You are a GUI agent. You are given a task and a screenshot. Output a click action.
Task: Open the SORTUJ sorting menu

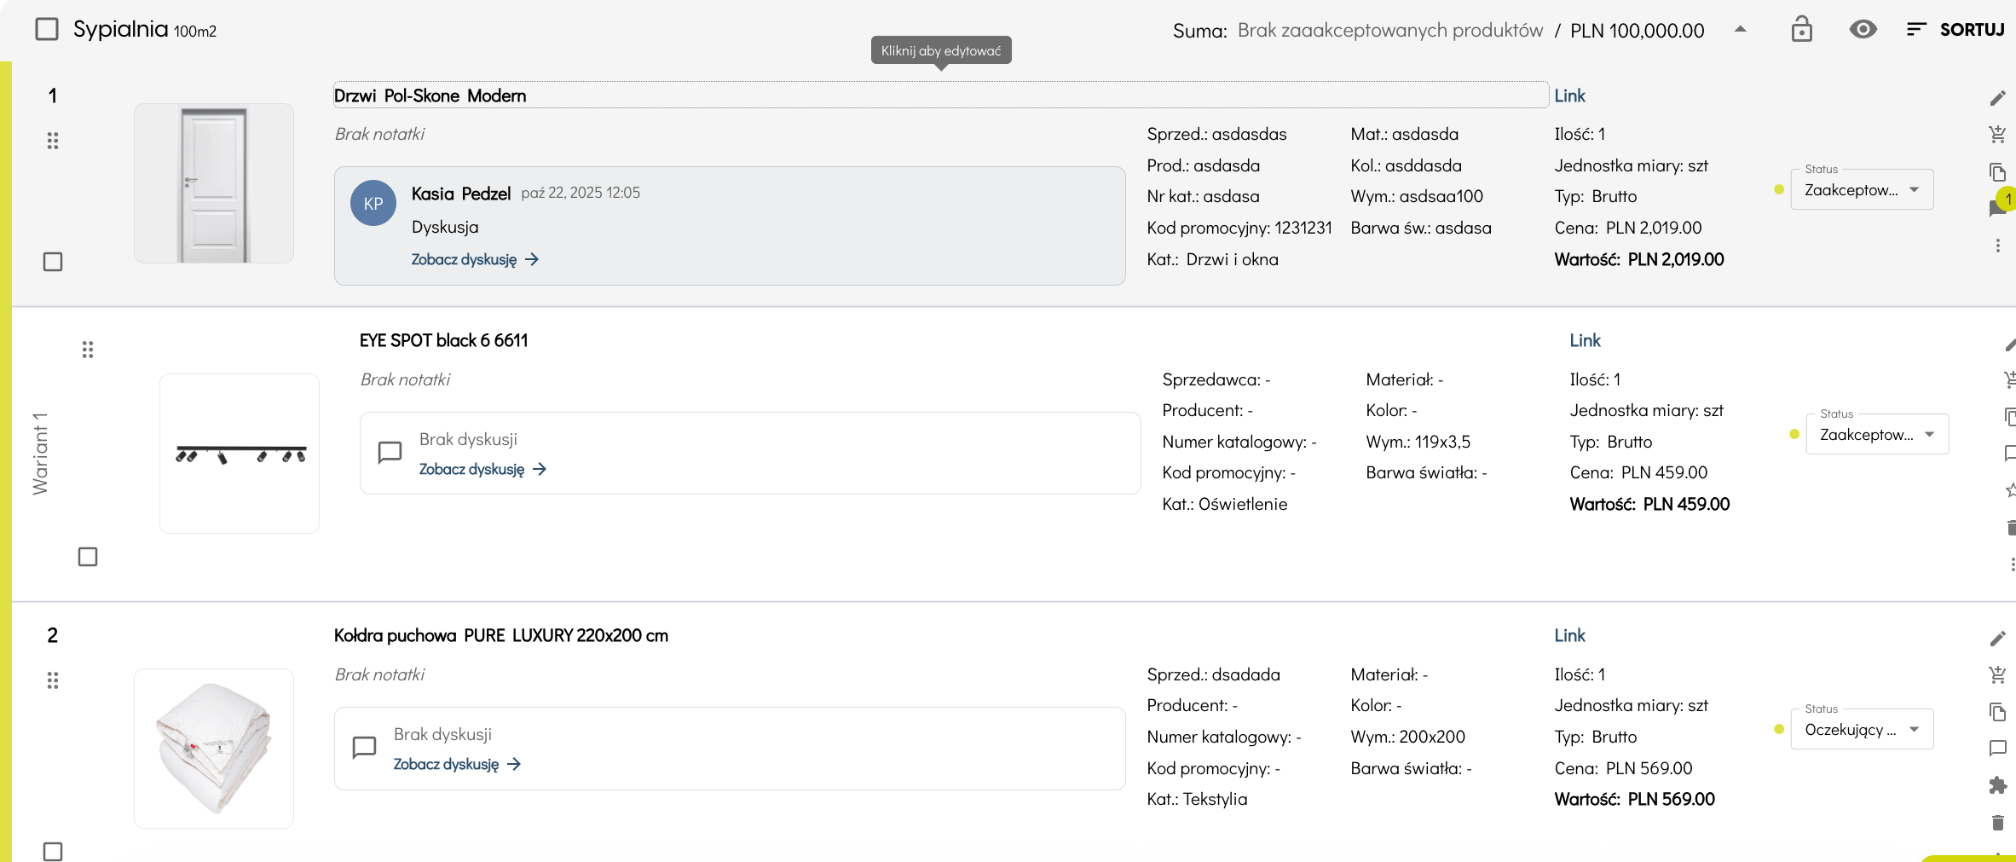click(1955, 30)
